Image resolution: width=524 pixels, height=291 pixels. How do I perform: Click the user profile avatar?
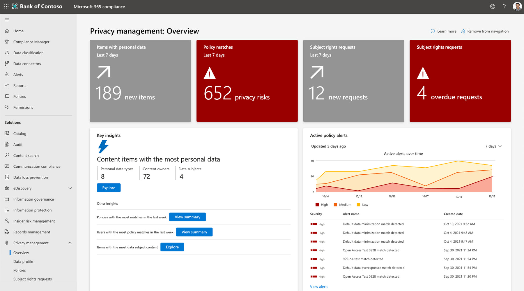click(x=517, y=6)
